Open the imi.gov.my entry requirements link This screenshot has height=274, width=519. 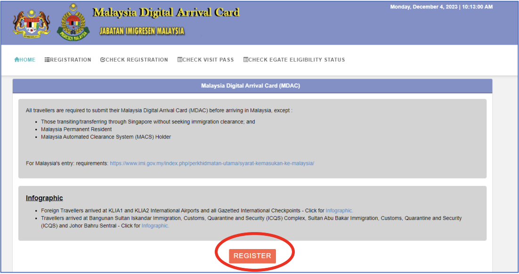[x=212, y=163]
